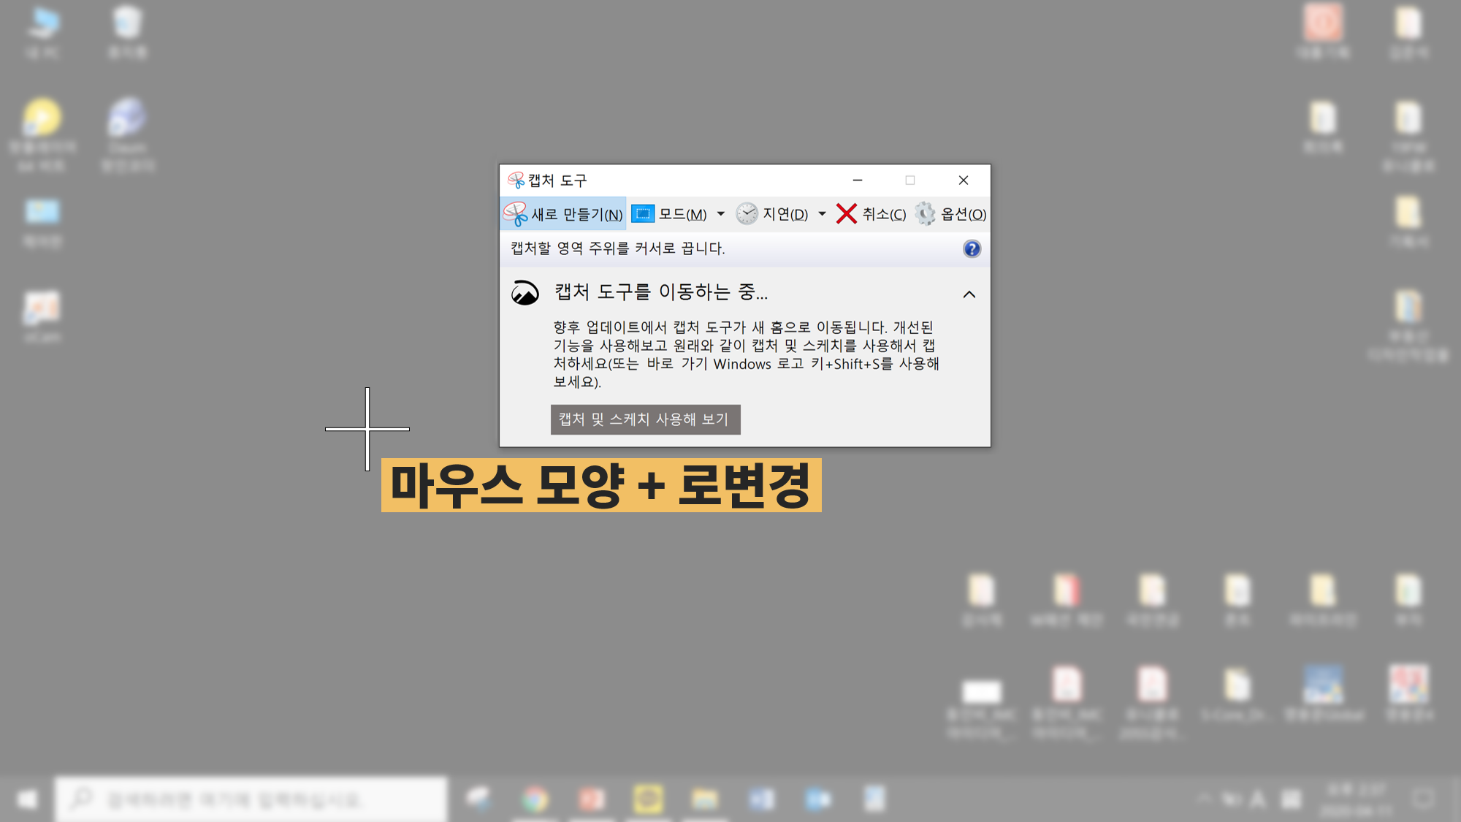
Task: Open File Explorer from the taskbar
Action: point(705,799)
